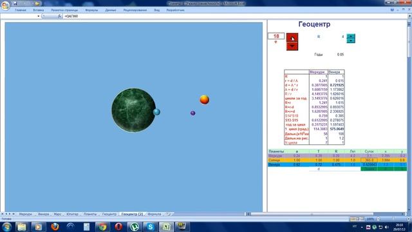Go to first sheet navigation arrow

click(3, 214)
